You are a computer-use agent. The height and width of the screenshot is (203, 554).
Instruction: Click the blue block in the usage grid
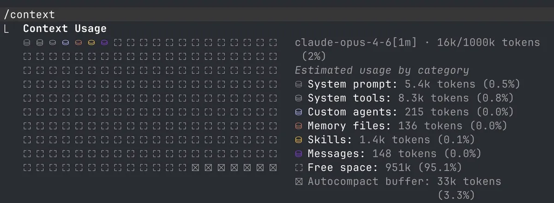pos(66,43)
